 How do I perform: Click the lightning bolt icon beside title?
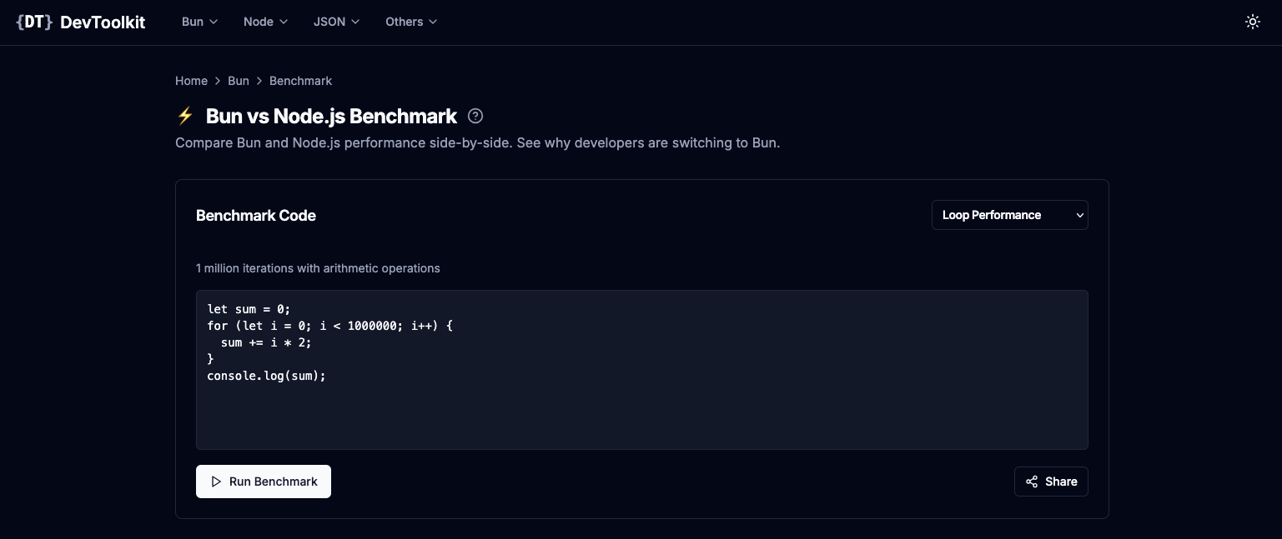[185, 116]
